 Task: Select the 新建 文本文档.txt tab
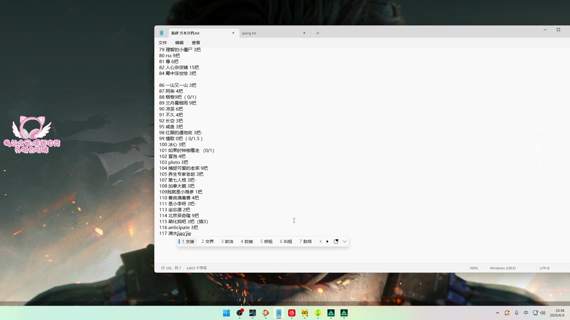pos(185,33)
